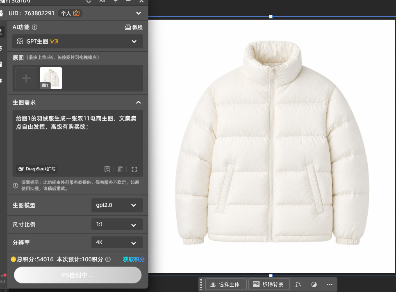Open the prompt template list icon
The width and height of the screenshot is (396, 292).
107,169
